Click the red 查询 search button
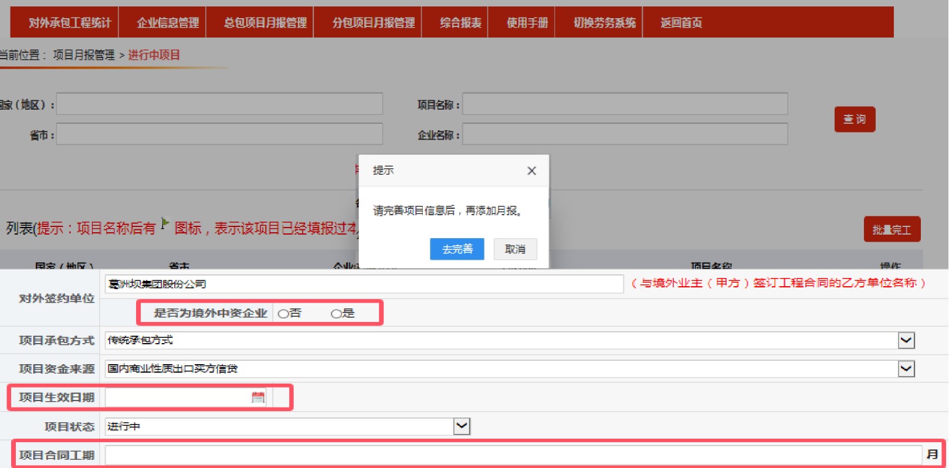Image resolution: width=949 pixels, height=468 pixels. (x=855, y=120)
